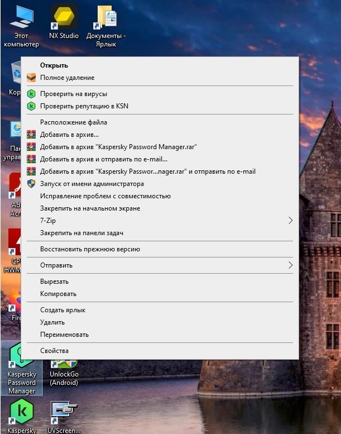Screen dimensions: 341x434
Task: Open 'Свойства' from the context menu
Action: 160,351
